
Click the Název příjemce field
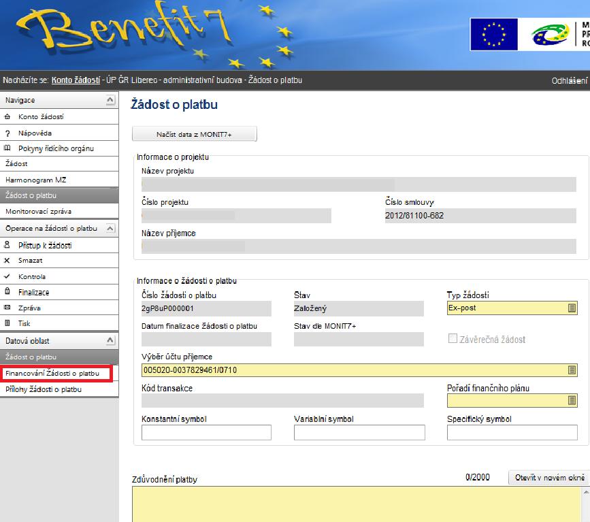point(359,246)
